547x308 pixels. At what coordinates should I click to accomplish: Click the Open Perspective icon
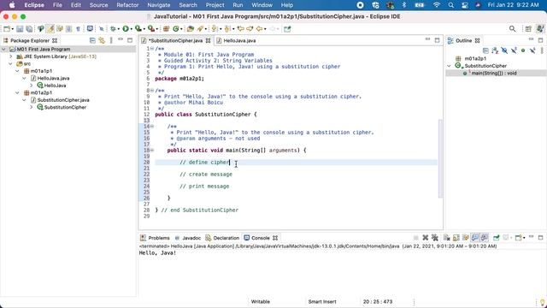(x=528, y=29)
